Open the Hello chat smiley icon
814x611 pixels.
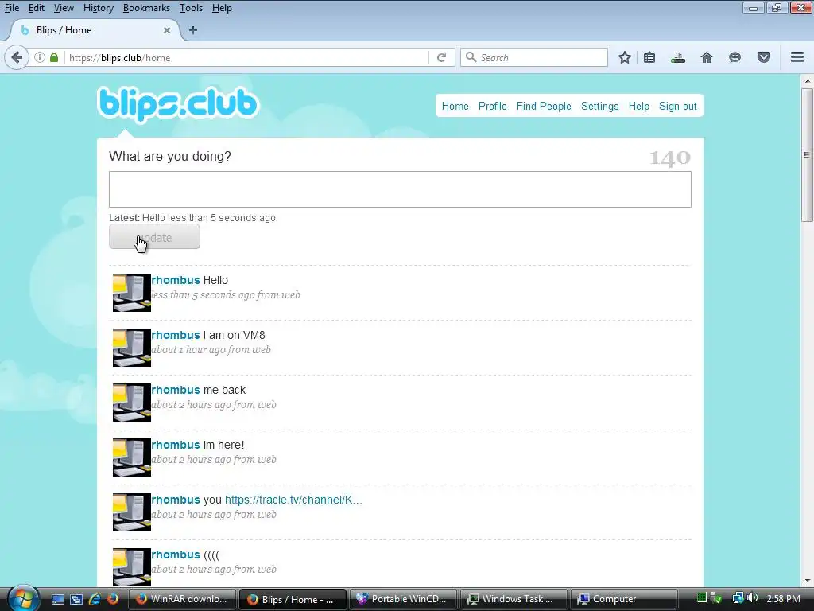(735, 57)
